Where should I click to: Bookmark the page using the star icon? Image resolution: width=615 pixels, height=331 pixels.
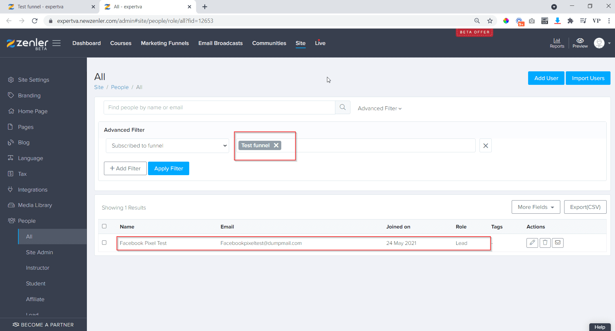(x=489, y=21)
